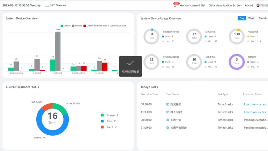Click the checkmark in the clipboard toast
Screen dimensions: 268x151
(x=131, y=63)
